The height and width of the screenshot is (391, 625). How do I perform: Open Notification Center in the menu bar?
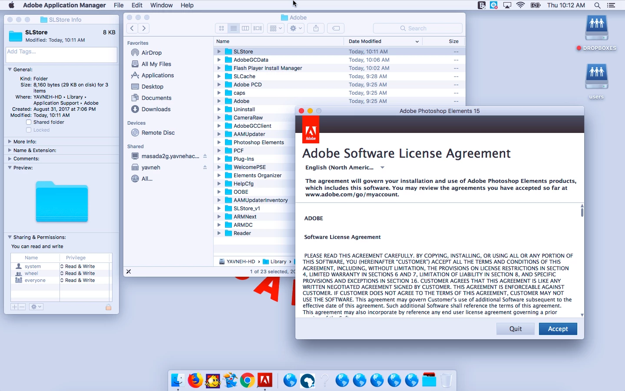[611, 5]
